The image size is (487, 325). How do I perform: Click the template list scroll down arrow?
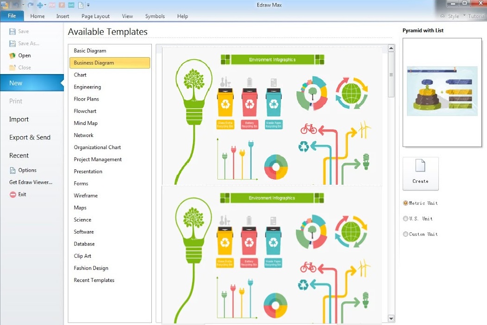pyautogui.click(x=391, y=319)
